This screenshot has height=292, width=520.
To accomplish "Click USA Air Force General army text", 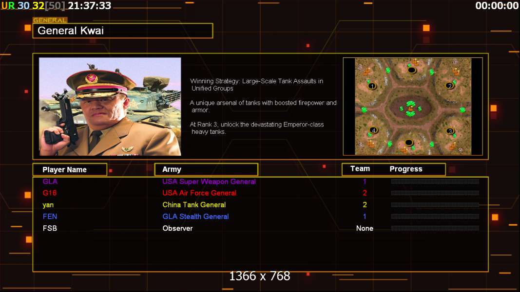I will (x=199, y=193).
